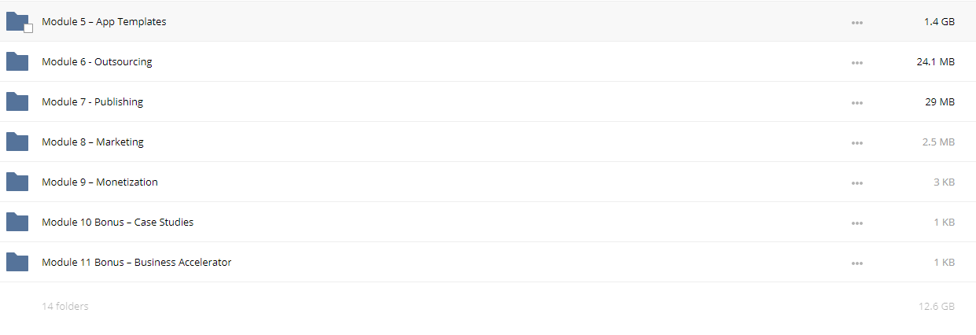The image size is (976, 335).
Task: Click the Module 10 Case Studies folder icon
Action: pyautogui.click(x=17, y=222)
